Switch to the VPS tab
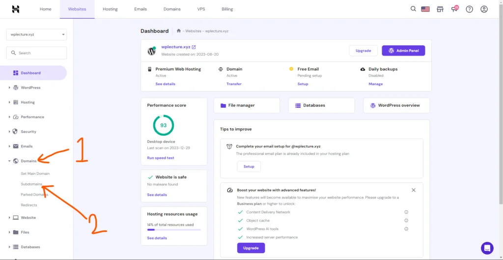 pos(201,9)
